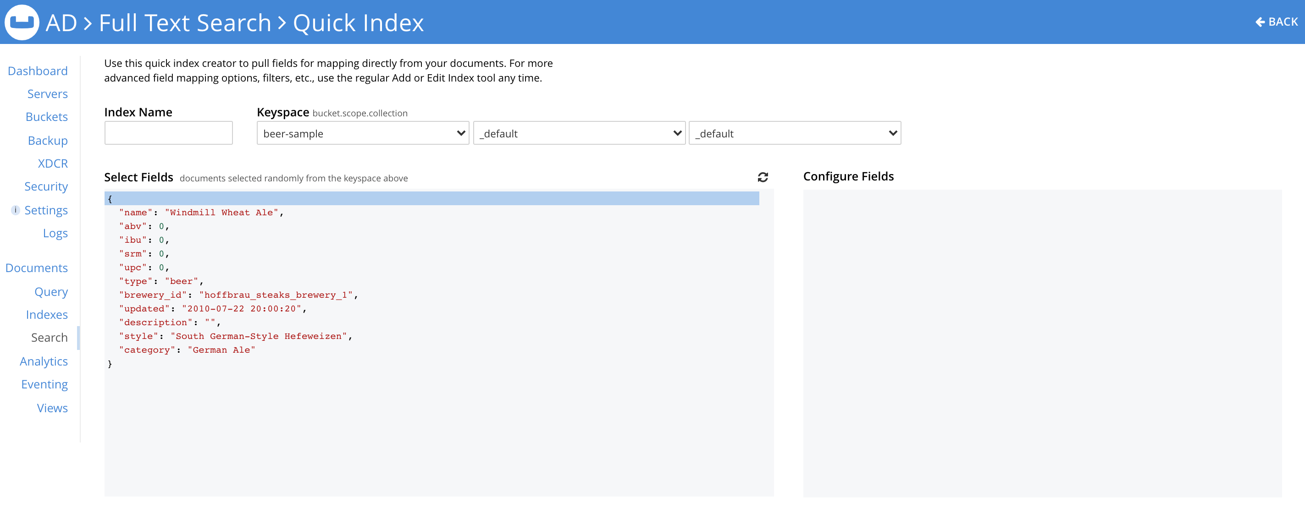Open the beer-sample bucket dropdown
This screenshot has width=1305, height=513.
click(x=363, y=133)
